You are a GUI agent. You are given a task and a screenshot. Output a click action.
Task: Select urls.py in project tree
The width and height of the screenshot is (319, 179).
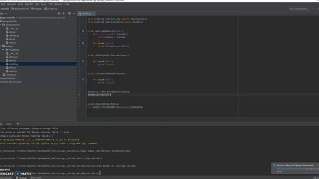pyautogui.click(x=10, y=39)
